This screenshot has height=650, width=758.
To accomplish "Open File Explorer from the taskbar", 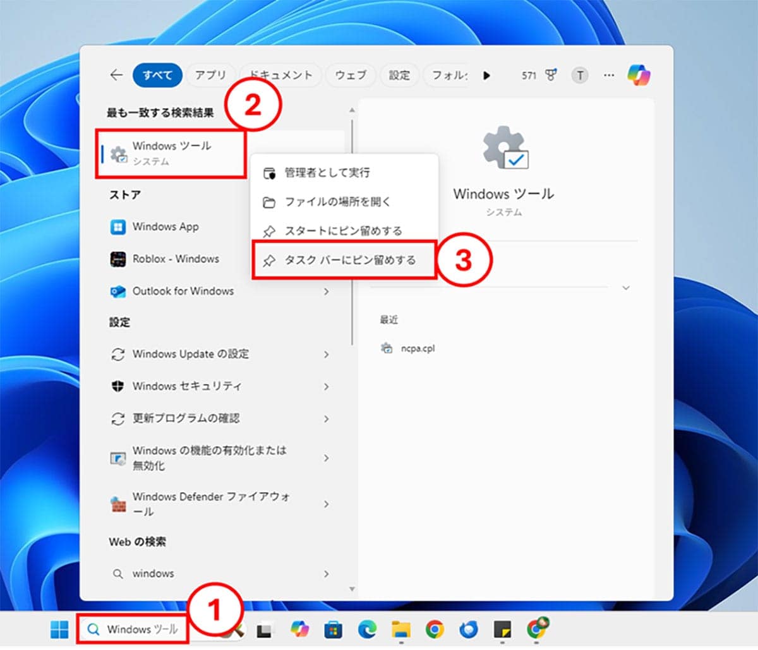I will 400,629.
